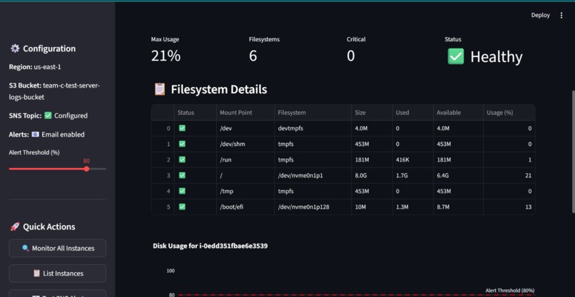Click the magnifier icon in Monitor All Instances

tap(26, 248)
